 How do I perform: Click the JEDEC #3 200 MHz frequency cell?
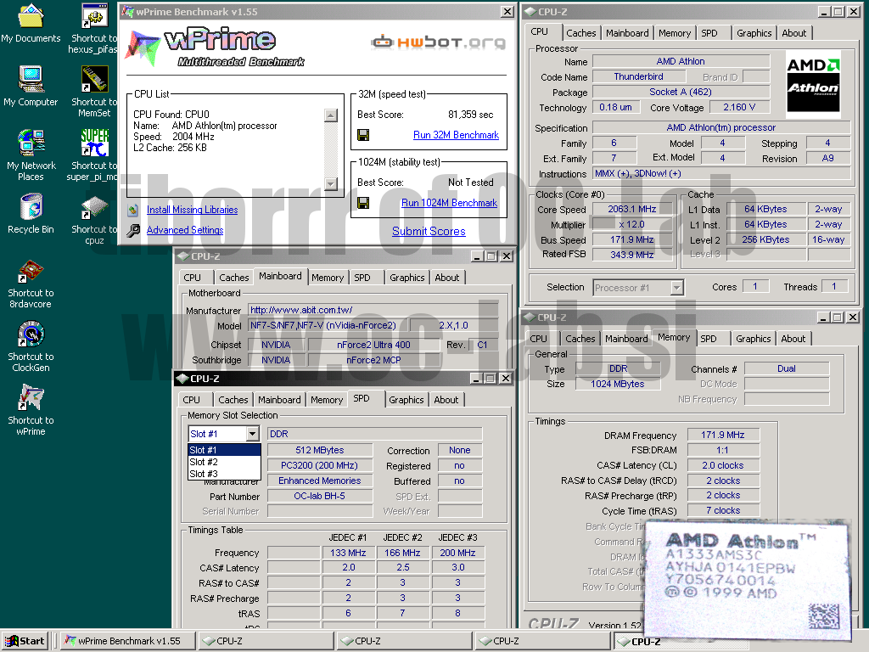tap(457, 553)
